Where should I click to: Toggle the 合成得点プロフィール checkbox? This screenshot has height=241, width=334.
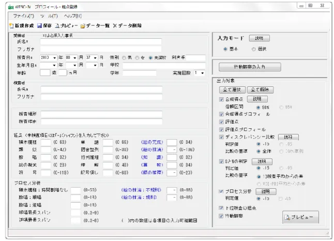(221, 114)
